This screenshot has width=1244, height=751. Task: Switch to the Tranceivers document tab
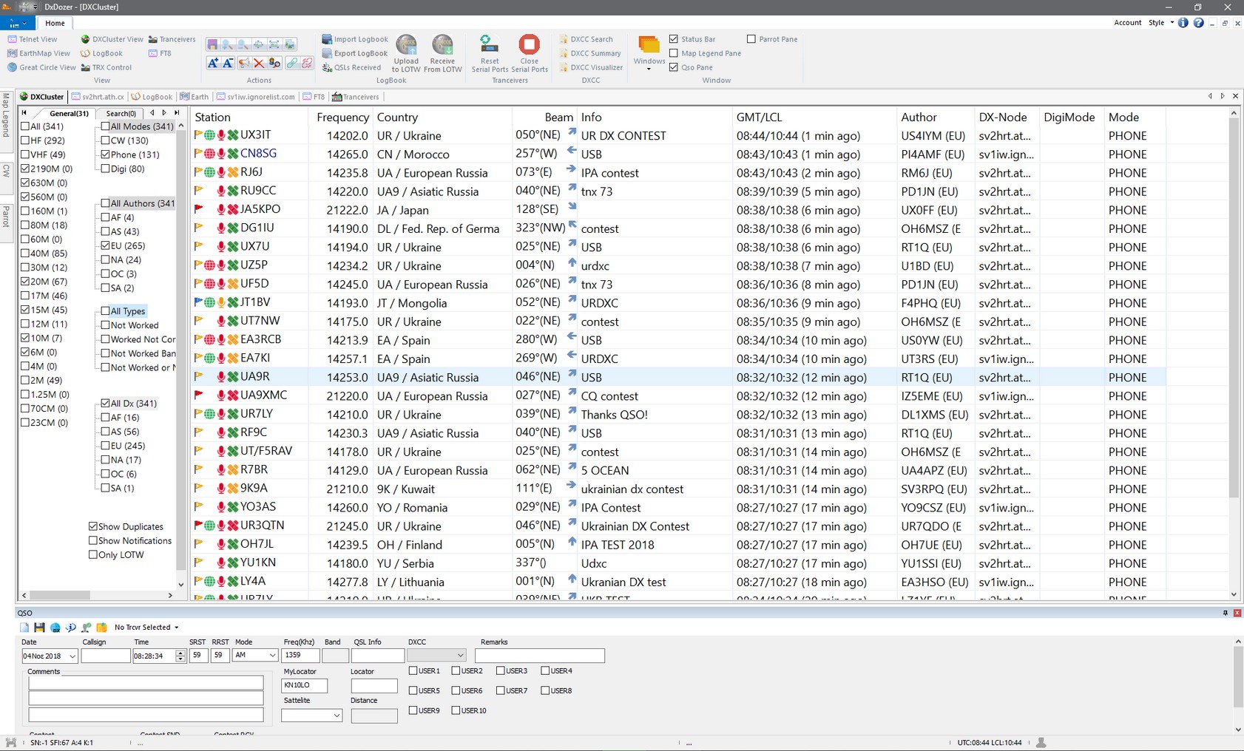pos(356,97)
